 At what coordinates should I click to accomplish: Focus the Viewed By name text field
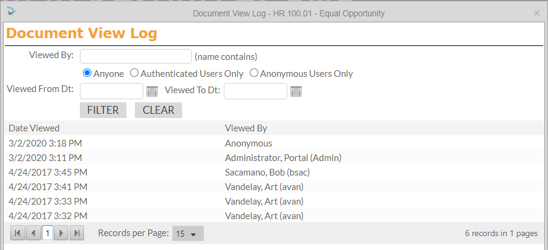click(x=135, y=56)
